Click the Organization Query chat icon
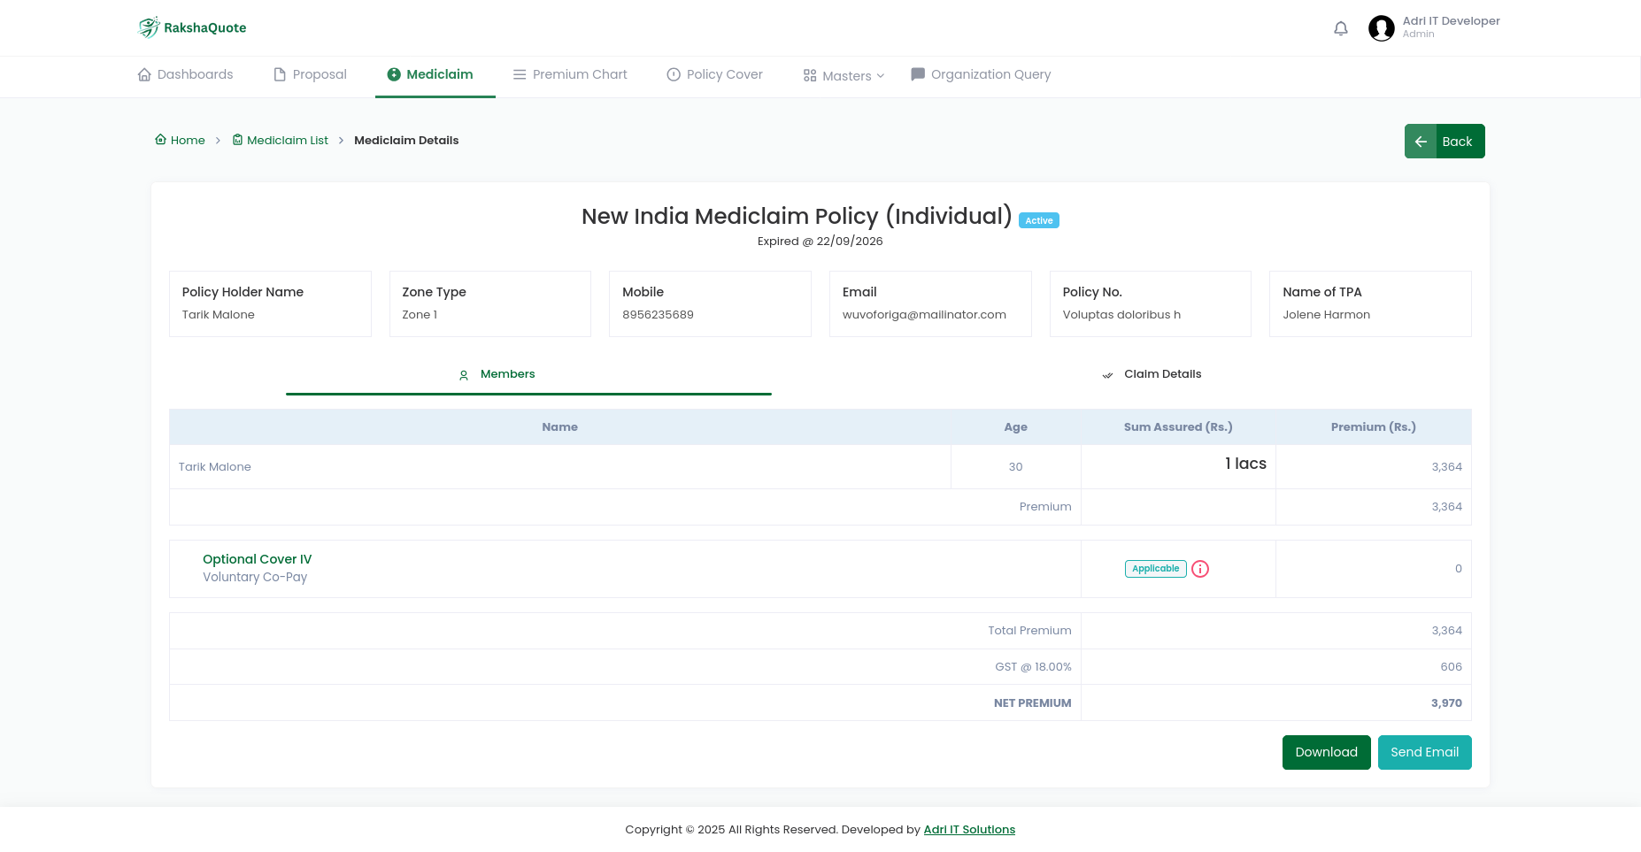Viewport: 1641px width, 852px height. [x=918, y=74]
